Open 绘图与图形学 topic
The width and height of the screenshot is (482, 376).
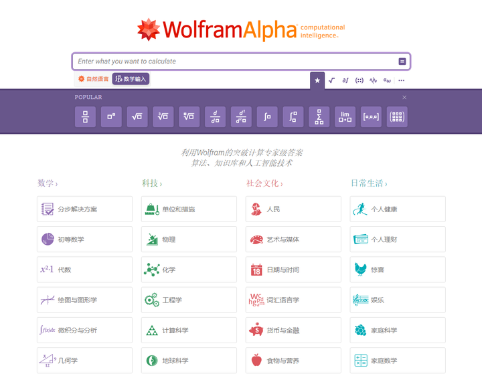(84, 300)
